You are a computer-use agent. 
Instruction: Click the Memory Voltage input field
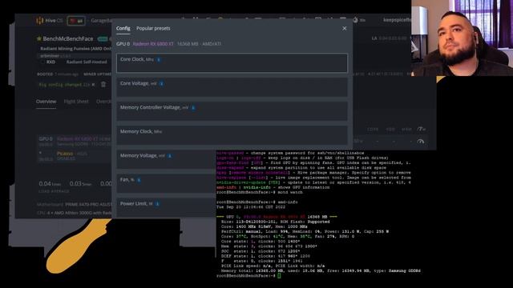pyautogui.click(x=166, y=159)
